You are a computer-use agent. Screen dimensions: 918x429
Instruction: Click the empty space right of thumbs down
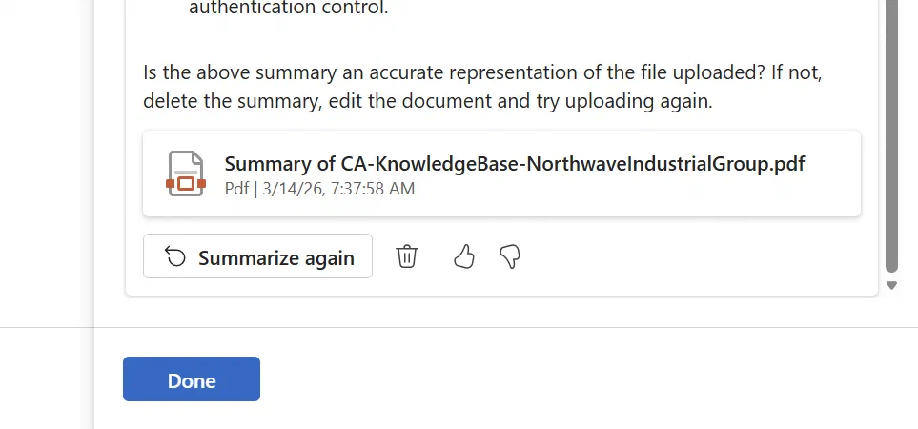(x=691, y=256)
